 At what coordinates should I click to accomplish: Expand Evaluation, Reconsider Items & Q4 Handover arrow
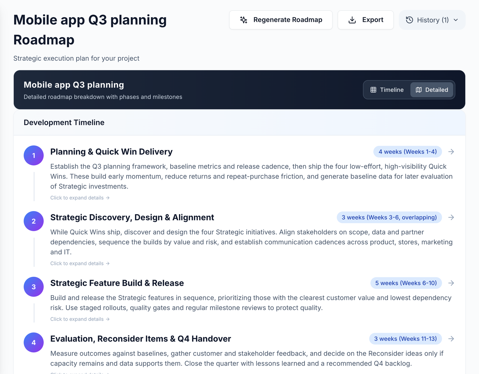[451, 339]
